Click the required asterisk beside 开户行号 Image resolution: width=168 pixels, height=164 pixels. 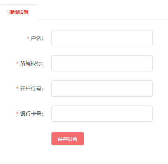[x=17, y=88]
